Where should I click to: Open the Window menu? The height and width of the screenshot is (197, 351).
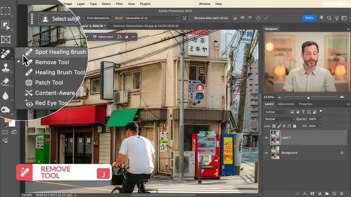204,4
